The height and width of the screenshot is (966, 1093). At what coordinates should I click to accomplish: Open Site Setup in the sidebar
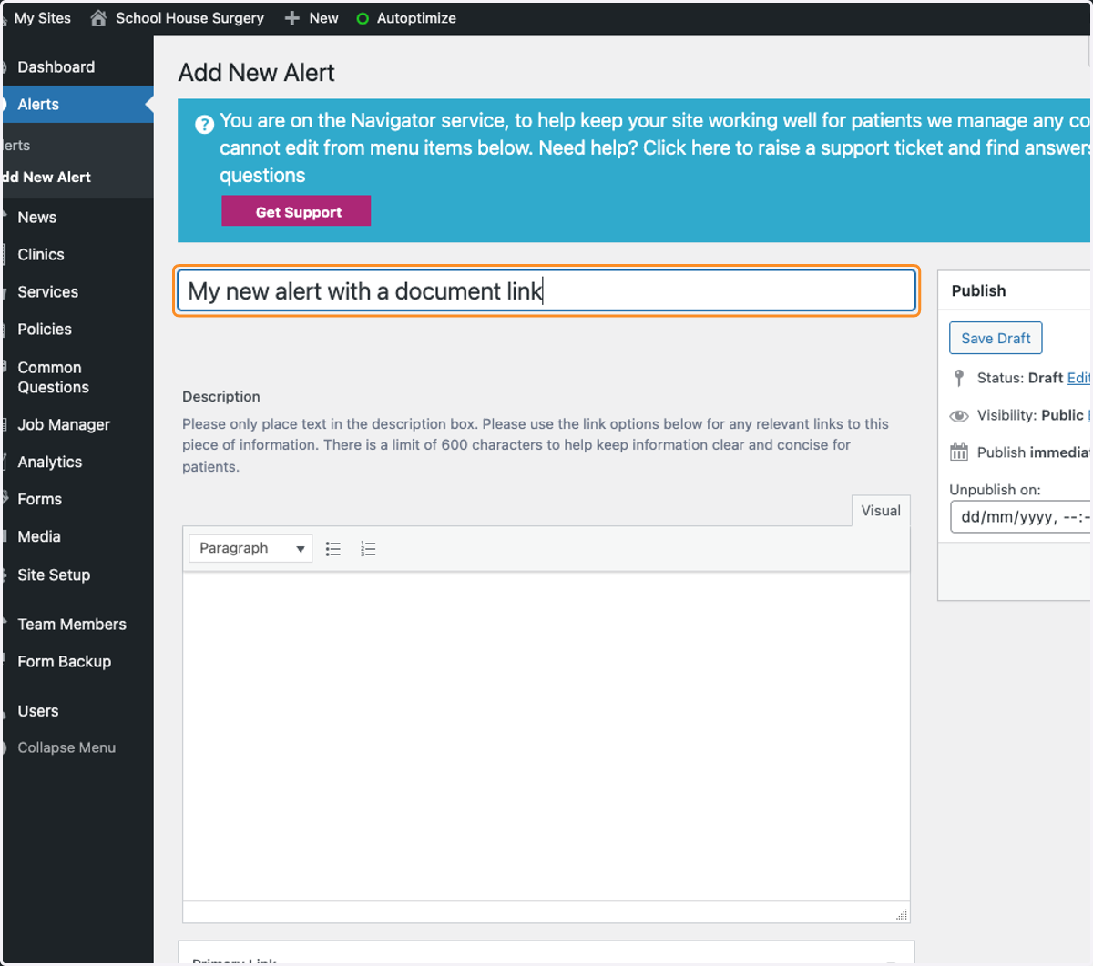click(x=54, y=575)
